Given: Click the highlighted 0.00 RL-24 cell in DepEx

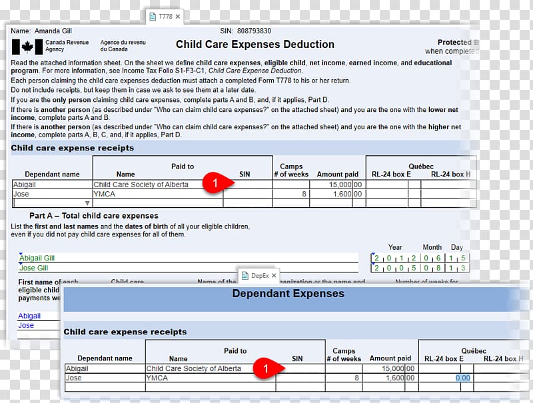Looking at the screenshot, I should 463,378.
